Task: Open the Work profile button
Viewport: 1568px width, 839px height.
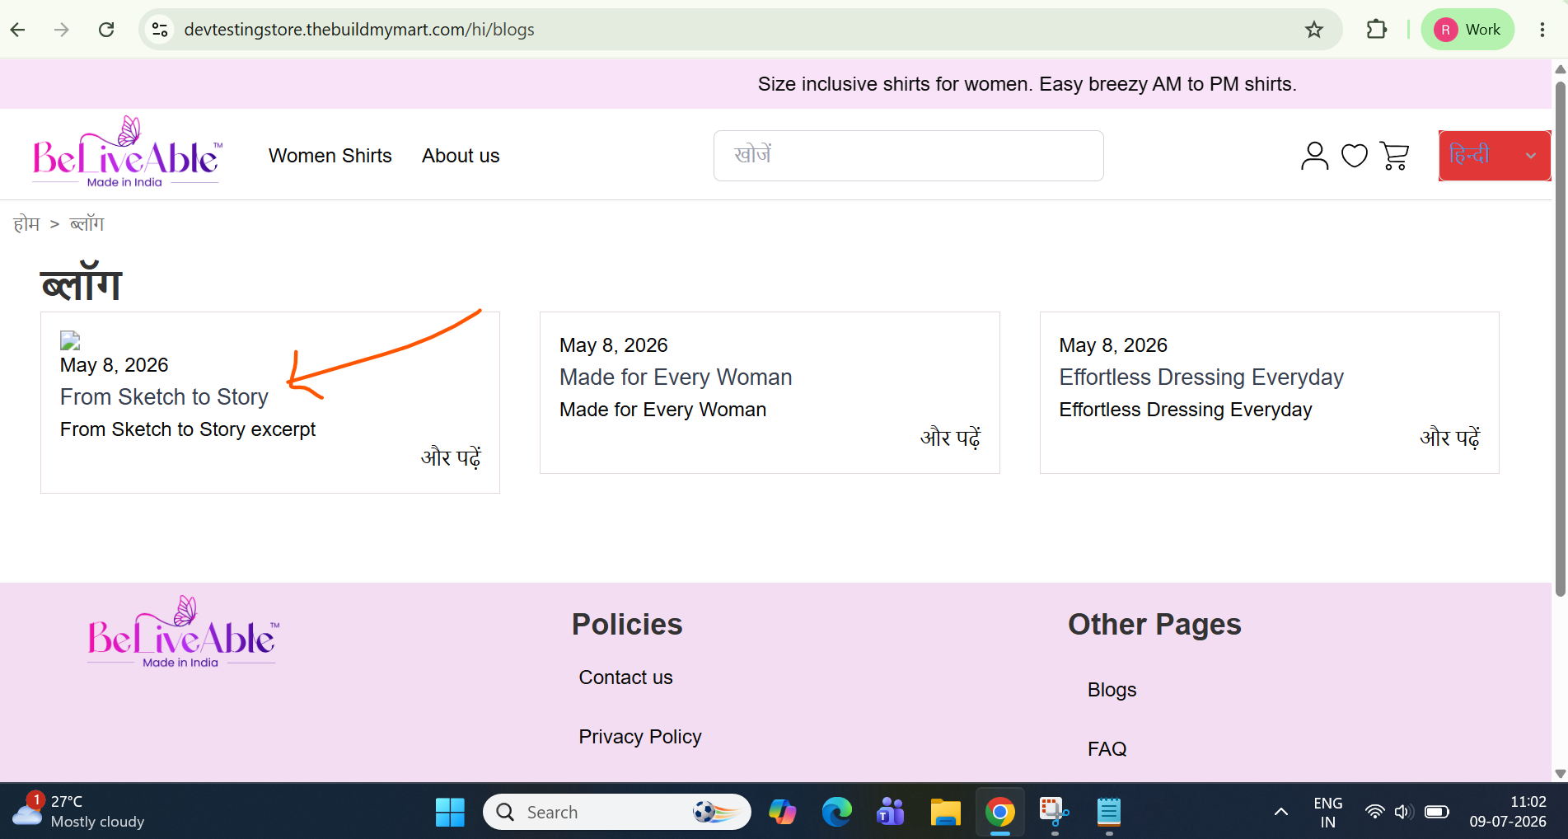Action: click(x=1467, y=30)
